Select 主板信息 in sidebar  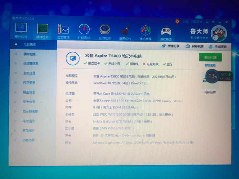click(x=29, y=73)
